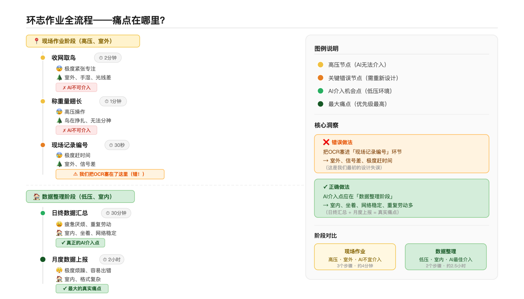Open the 现场作业 comparison card
This screenshot has width=524, height=299.
(355, 257)
